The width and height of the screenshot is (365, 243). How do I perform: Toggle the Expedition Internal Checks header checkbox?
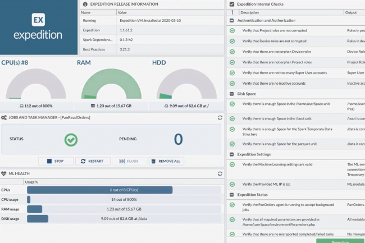[231, 4]
